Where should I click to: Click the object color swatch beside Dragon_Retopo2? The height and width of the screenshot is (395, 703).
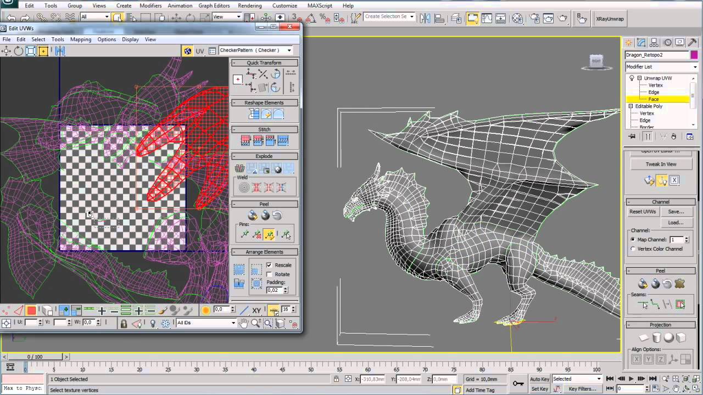point(694,55)
